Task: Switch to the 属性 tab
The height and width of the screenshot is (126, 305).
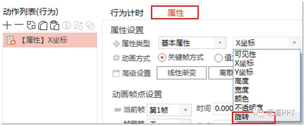Action: click(x=175, y=13)
